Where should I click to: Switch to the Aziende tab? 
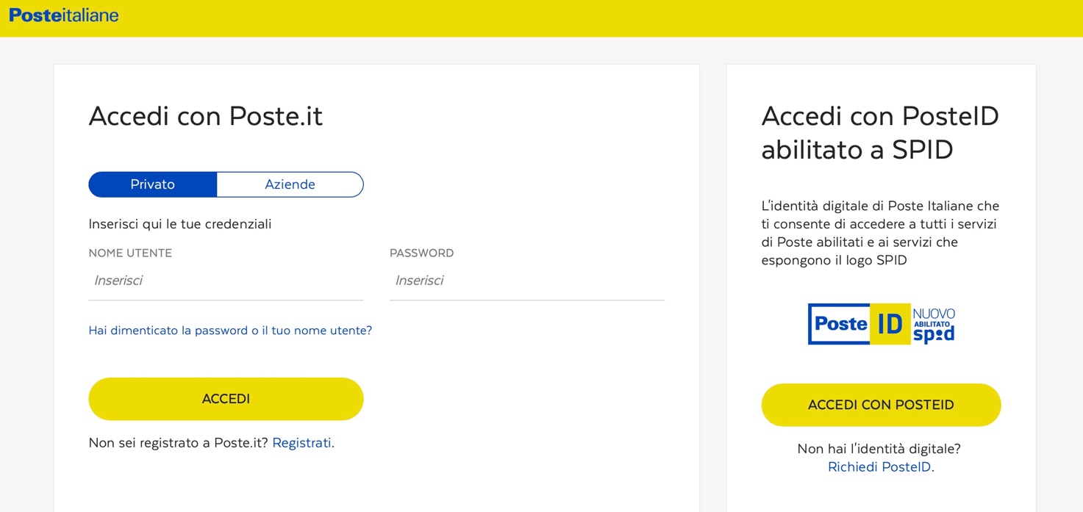coord(290,184)
